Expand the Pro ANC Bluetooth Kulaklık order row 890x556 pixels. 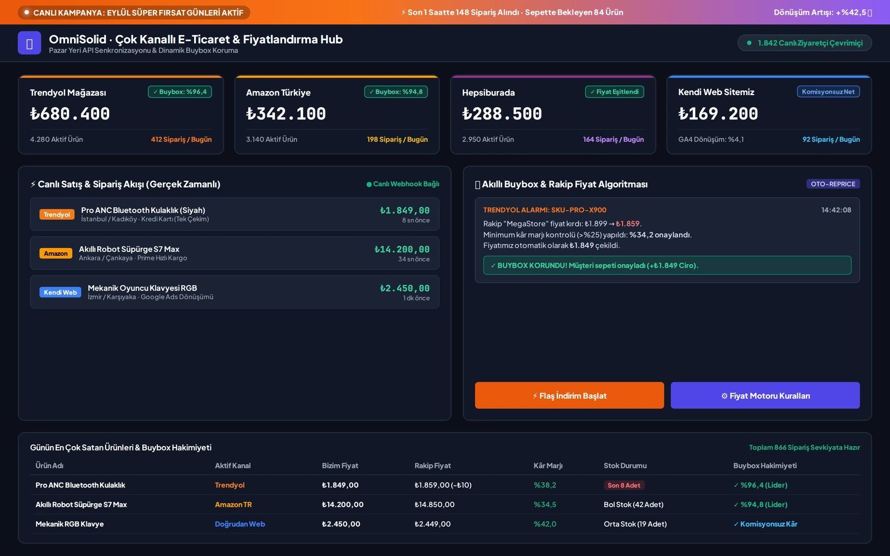pyautogui.click(x=235, y=214)
